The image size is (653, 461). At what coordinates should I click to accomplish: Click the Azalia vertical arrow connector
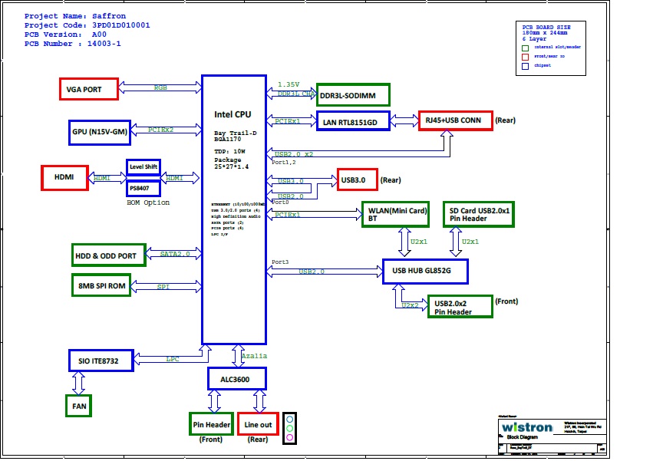click(236, 356)
